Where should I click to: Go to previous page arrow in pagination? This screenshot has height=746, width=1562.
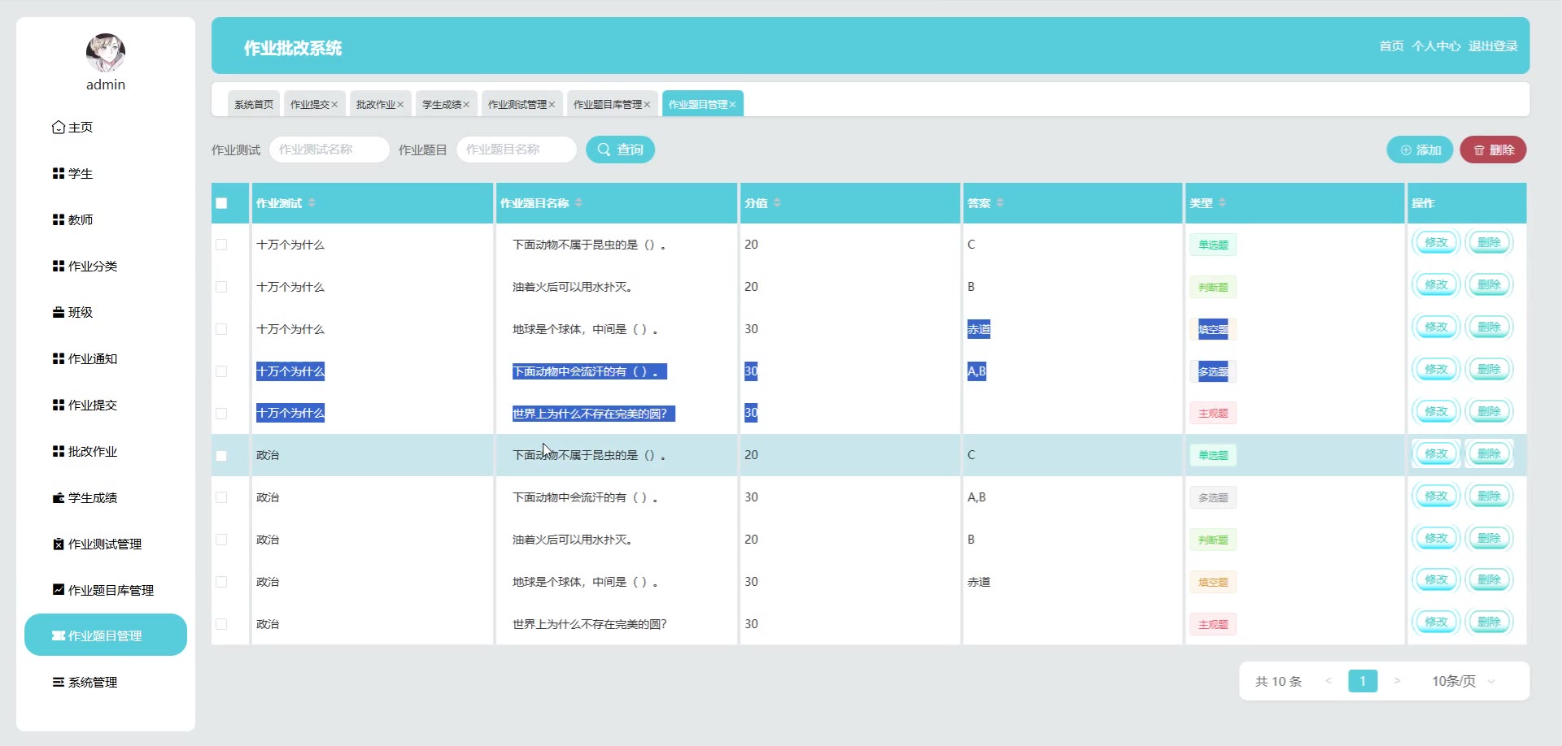pos(1329,681)
